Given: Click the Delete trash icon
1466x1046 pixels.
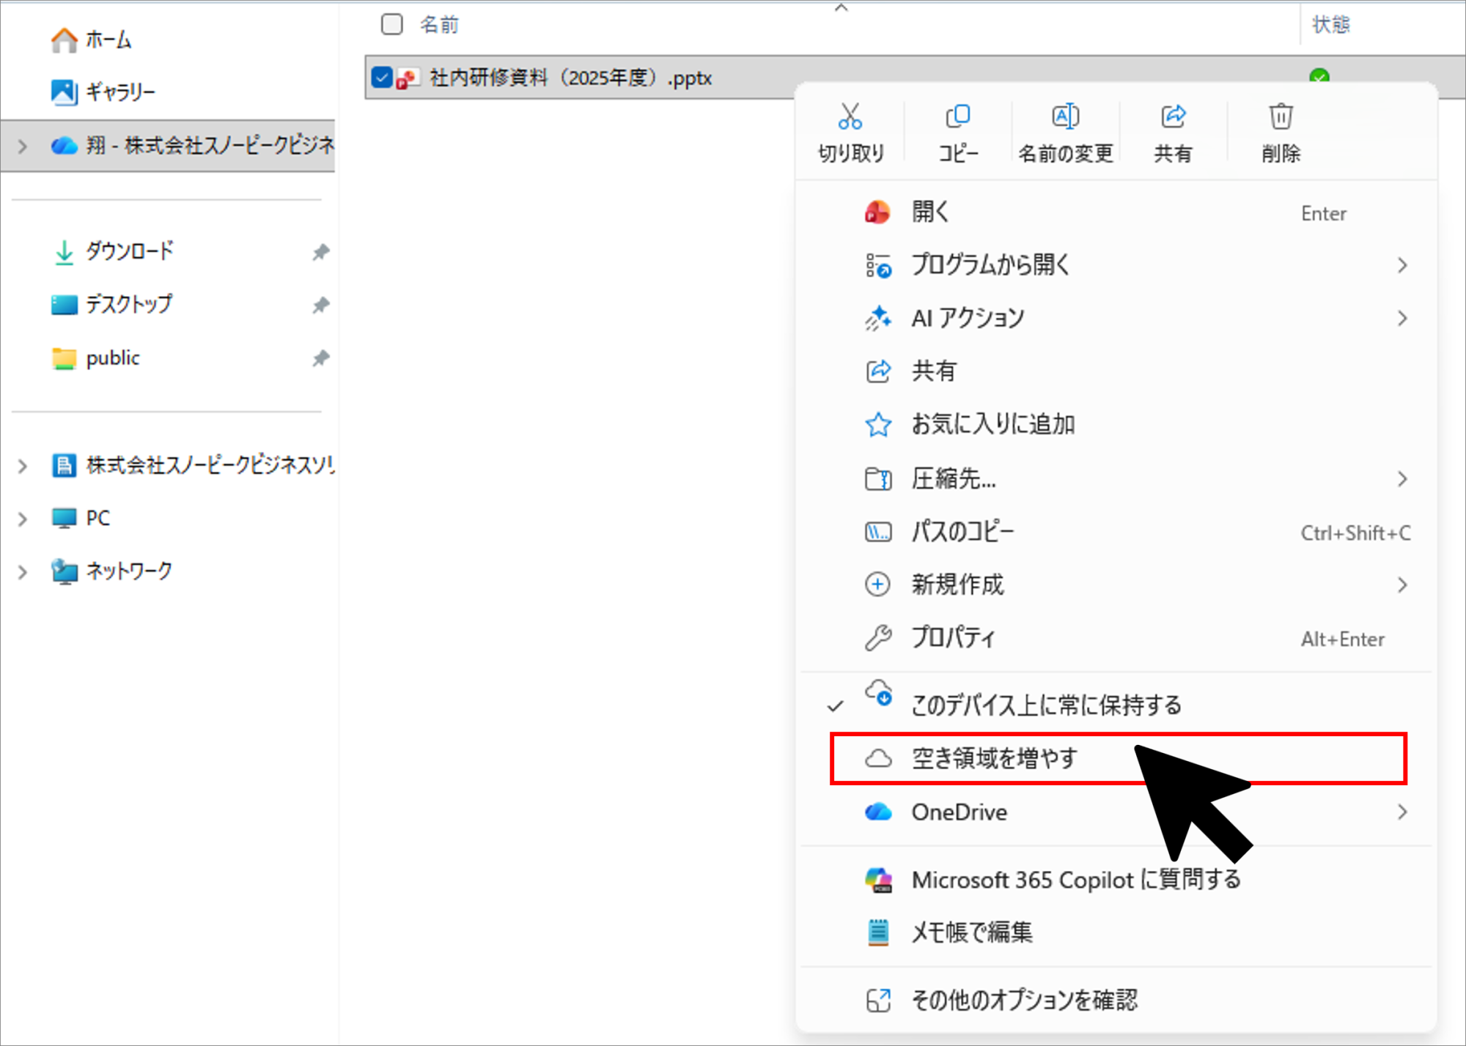Looking at the screenshot, I should tap(1281, 116).
